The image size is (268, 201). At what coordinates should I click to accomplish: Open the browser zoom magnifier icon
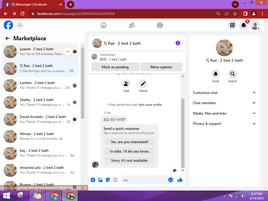point(218,14)
